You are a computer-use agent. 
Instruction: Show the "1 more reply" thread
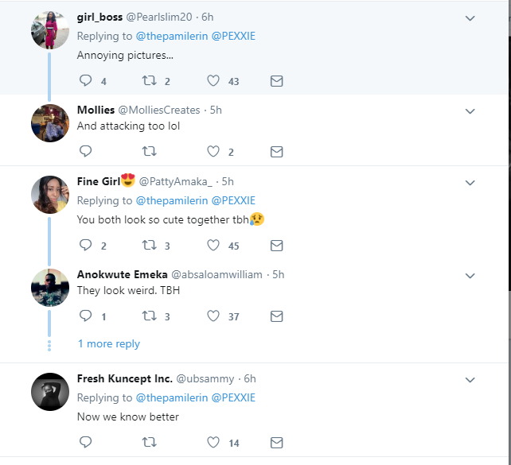click(x=108, y=344)
